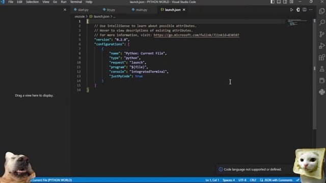Image resolution: width=326 pixels, height=183 pixels.
Task: Open the Selection menu
Action: point(32,2)
